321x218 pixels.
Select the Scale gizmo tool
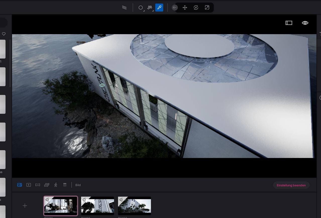pyautogui.click(x=207, y=8)
